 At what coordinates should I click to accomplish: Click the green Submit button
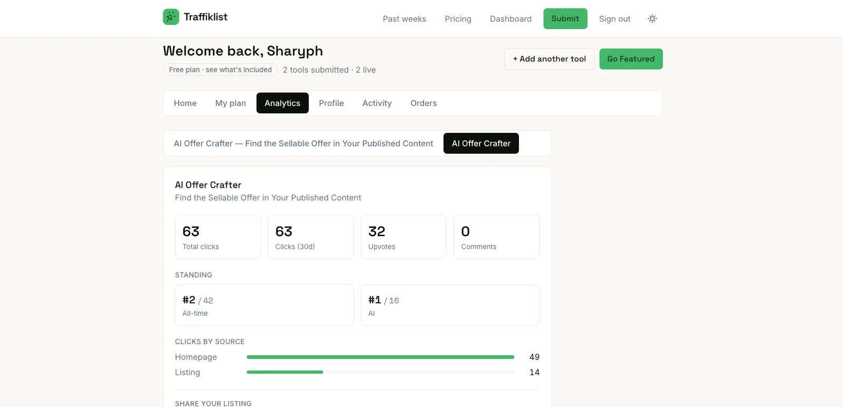[x=565, y=18]
